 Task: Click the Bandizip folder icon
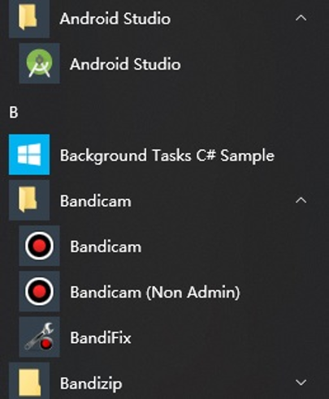[29, 382]
